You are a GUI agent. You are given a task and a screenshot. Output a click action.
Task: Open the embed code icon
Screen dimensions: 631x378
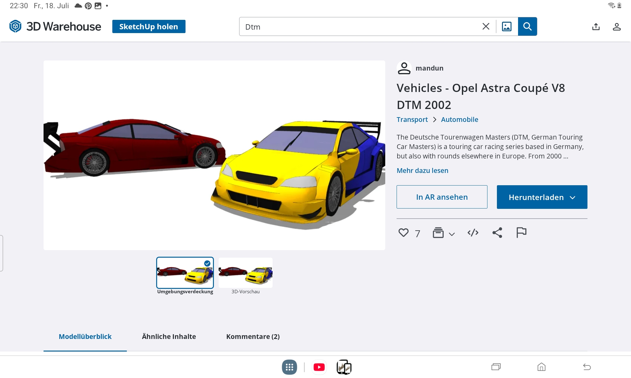(x=473, y=233)
